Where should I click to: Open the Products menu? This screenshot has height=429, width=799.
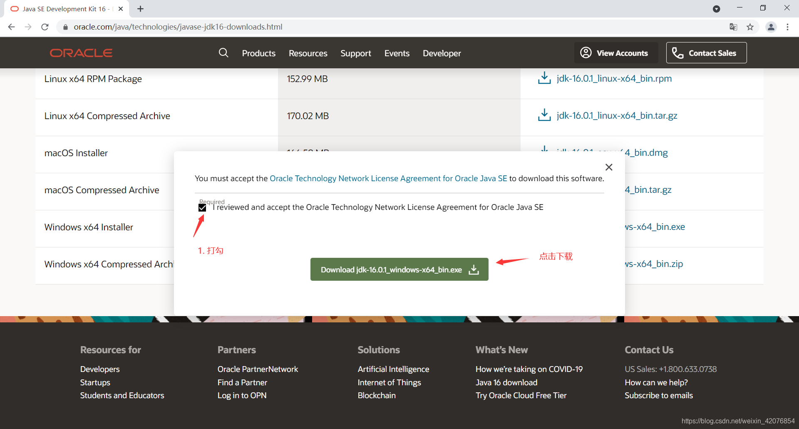pyautogui.click(x=259, y=53)
